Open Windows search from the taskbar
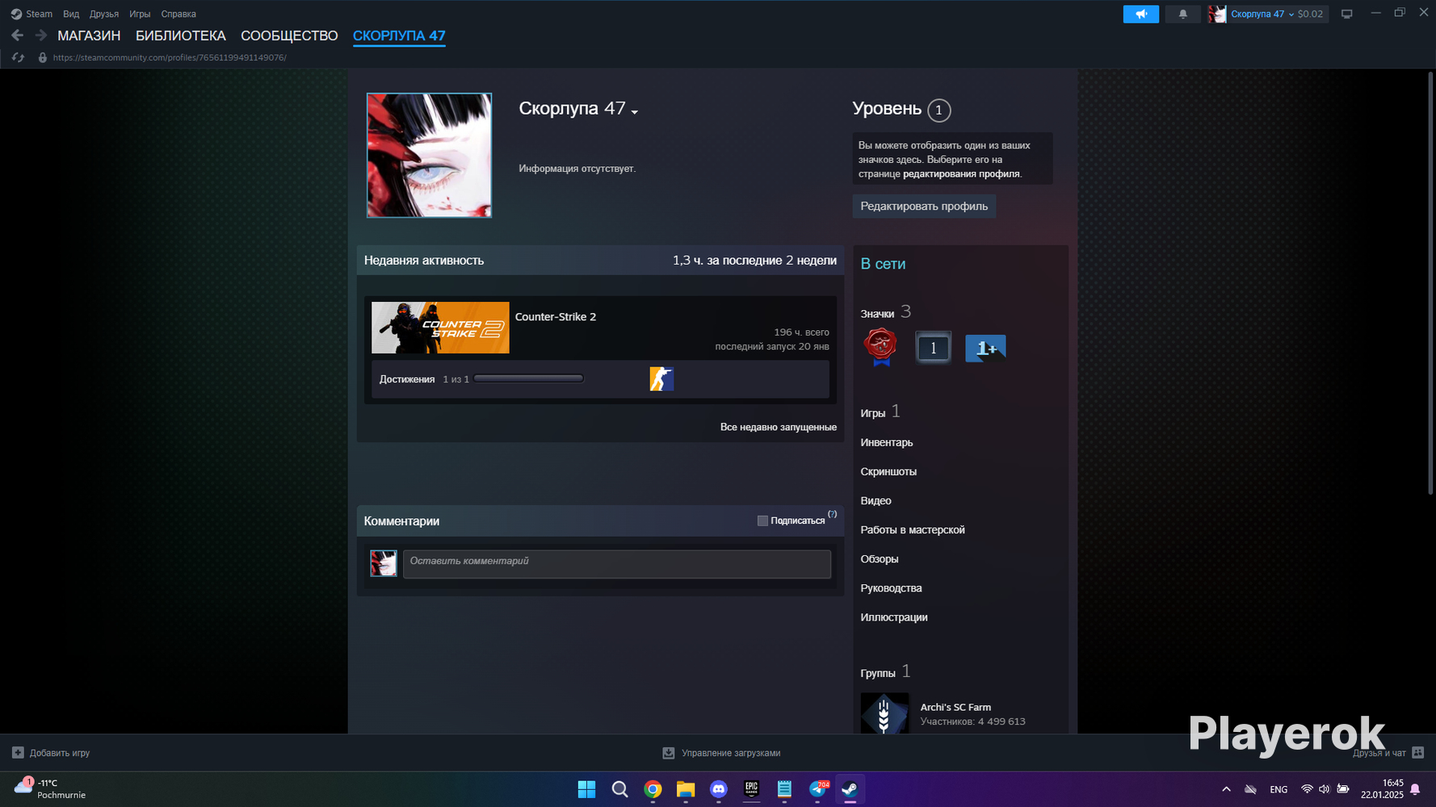The image size is (1436, 807). pyautogui.click(x=619, y=789)
